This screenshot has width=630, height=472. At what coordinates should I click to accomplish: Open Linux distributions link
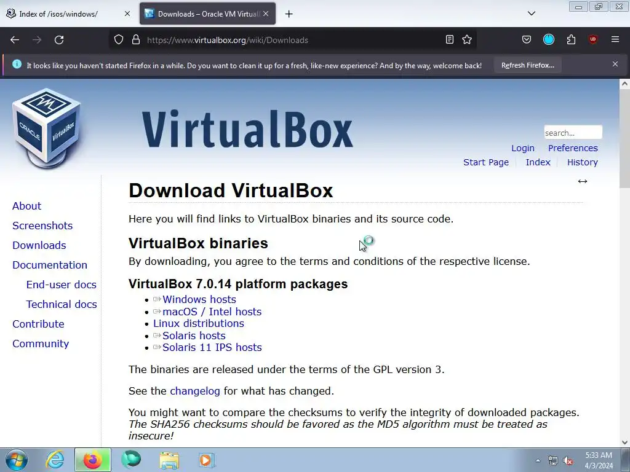pos(199,323)
